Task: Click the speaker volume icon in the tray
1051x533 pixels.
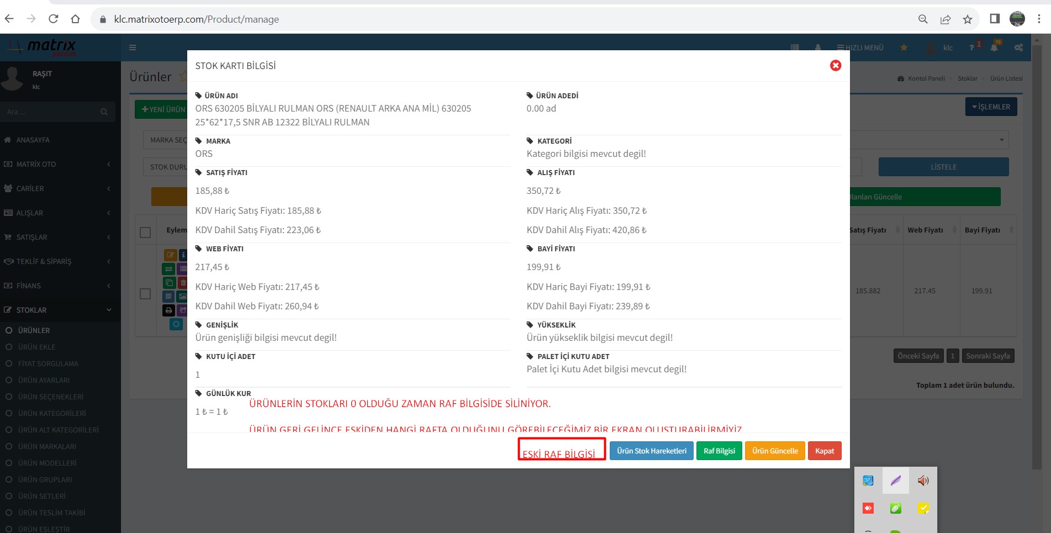Action: pyautogui.click(x=923, y=481)
